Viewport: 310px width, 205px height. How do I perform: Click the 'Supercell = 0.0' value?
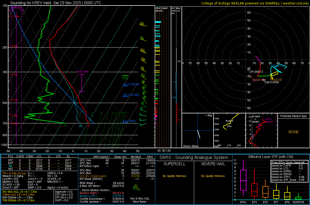(64, 192)
